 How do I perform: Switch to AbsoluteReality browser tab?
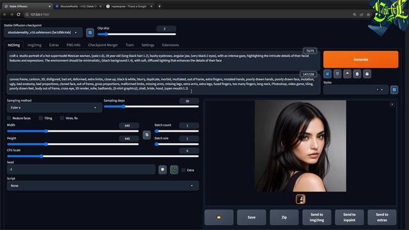tap(78, 6)
